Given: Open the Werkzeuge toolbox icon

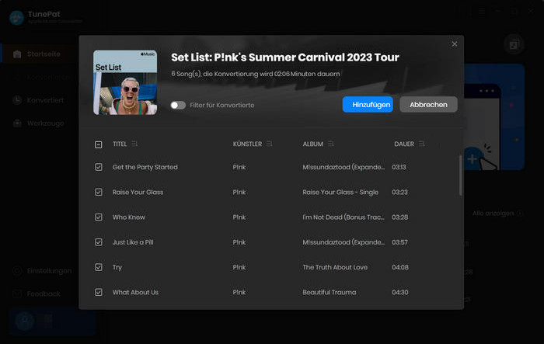Looking at the screenshot, I should coord(17,123).
